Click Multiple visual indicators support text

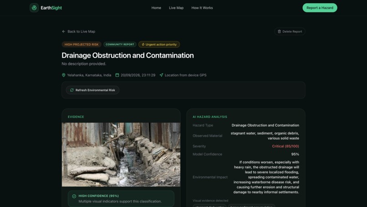coord(120,202)
